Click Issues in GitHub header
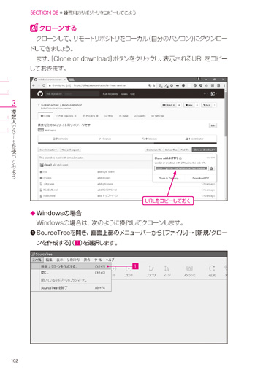 (x=124, y=94)
